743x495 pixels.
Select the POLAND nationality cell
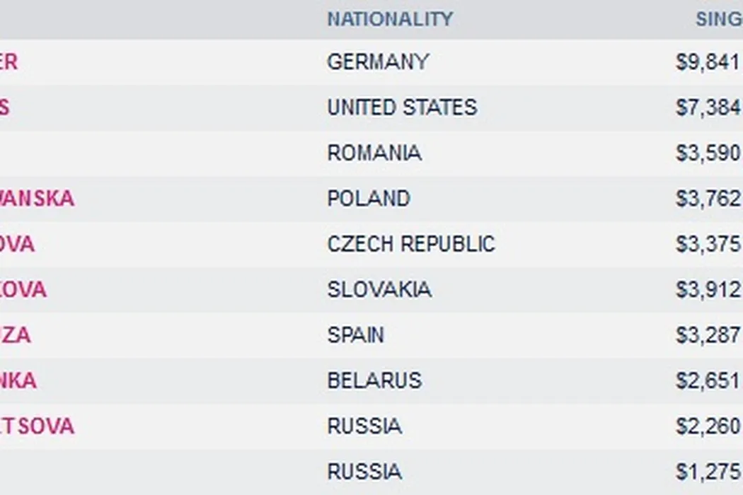[369, 199]
